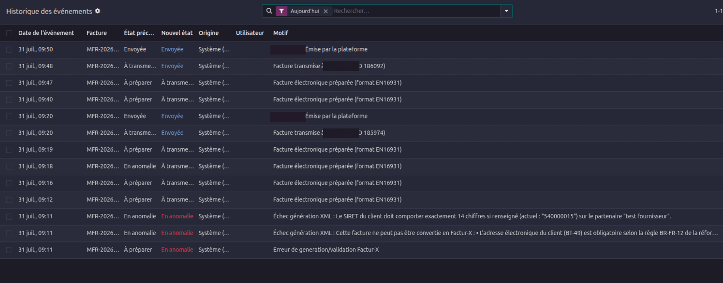The width and height of the screenshot is (723, 283).
Task: Sort by the Facture column header
Action: [x=97, y=33]
